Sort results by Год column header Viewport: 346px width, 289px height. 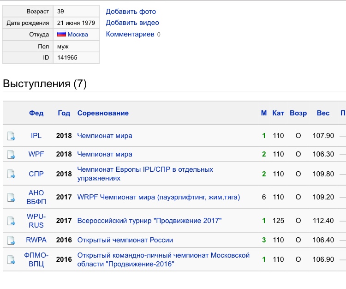[64, 113]
